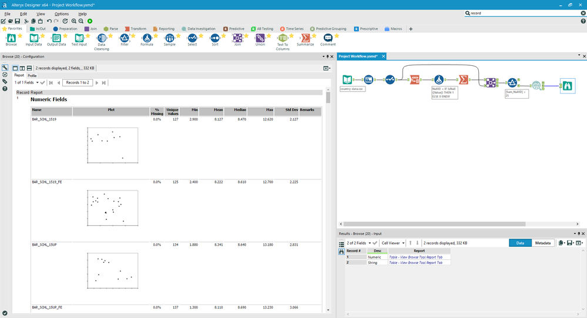Select the Output Data tool in the palette
The height and width of the screenshot is (318, 587).
pyautogui.click(x=56, y=40)
